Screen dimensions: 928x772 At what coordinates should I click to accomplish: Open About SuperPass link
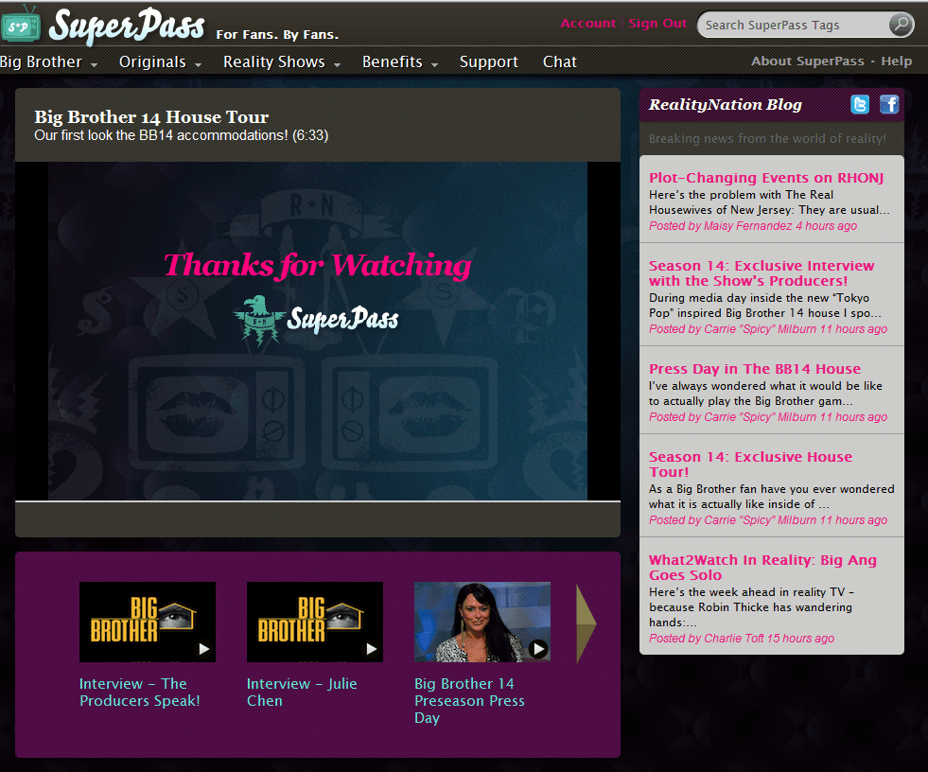pos(808,61)
